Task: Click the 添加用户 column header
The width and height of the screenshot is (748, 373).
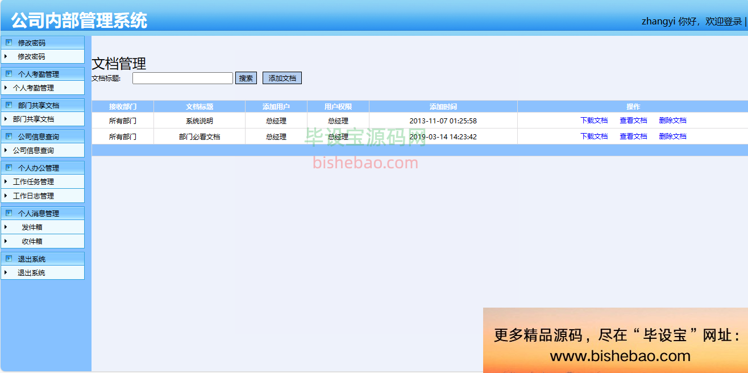Action: tap(276, 107)
